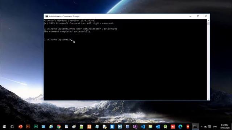Click the active Command Prompt taskbar icon
The width and height of the screenshot is (232, 130).
point(195,126)
